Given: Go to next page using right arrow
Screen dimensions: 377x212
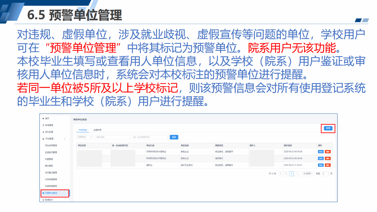Looking at the screenshot, I should [297, 174].
